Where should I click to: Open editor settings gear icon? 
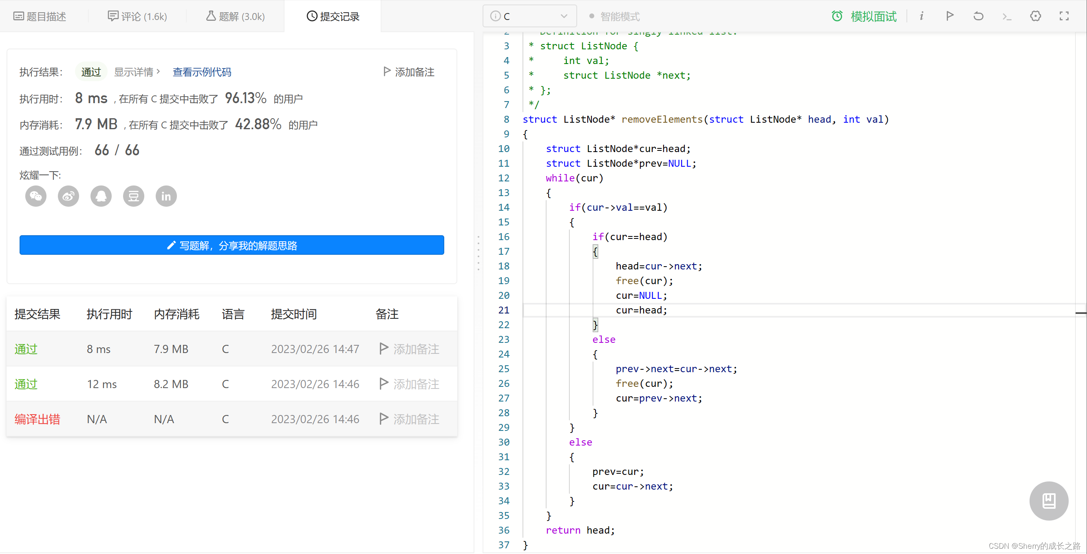(1036, 16)
